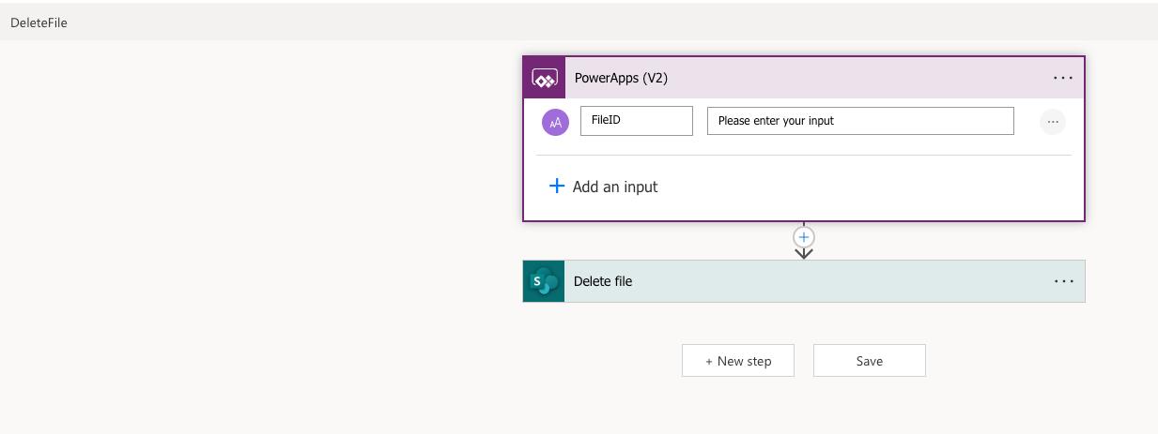Open the PowerApps (V2) card ellipsis menu

click(1063, 78)
